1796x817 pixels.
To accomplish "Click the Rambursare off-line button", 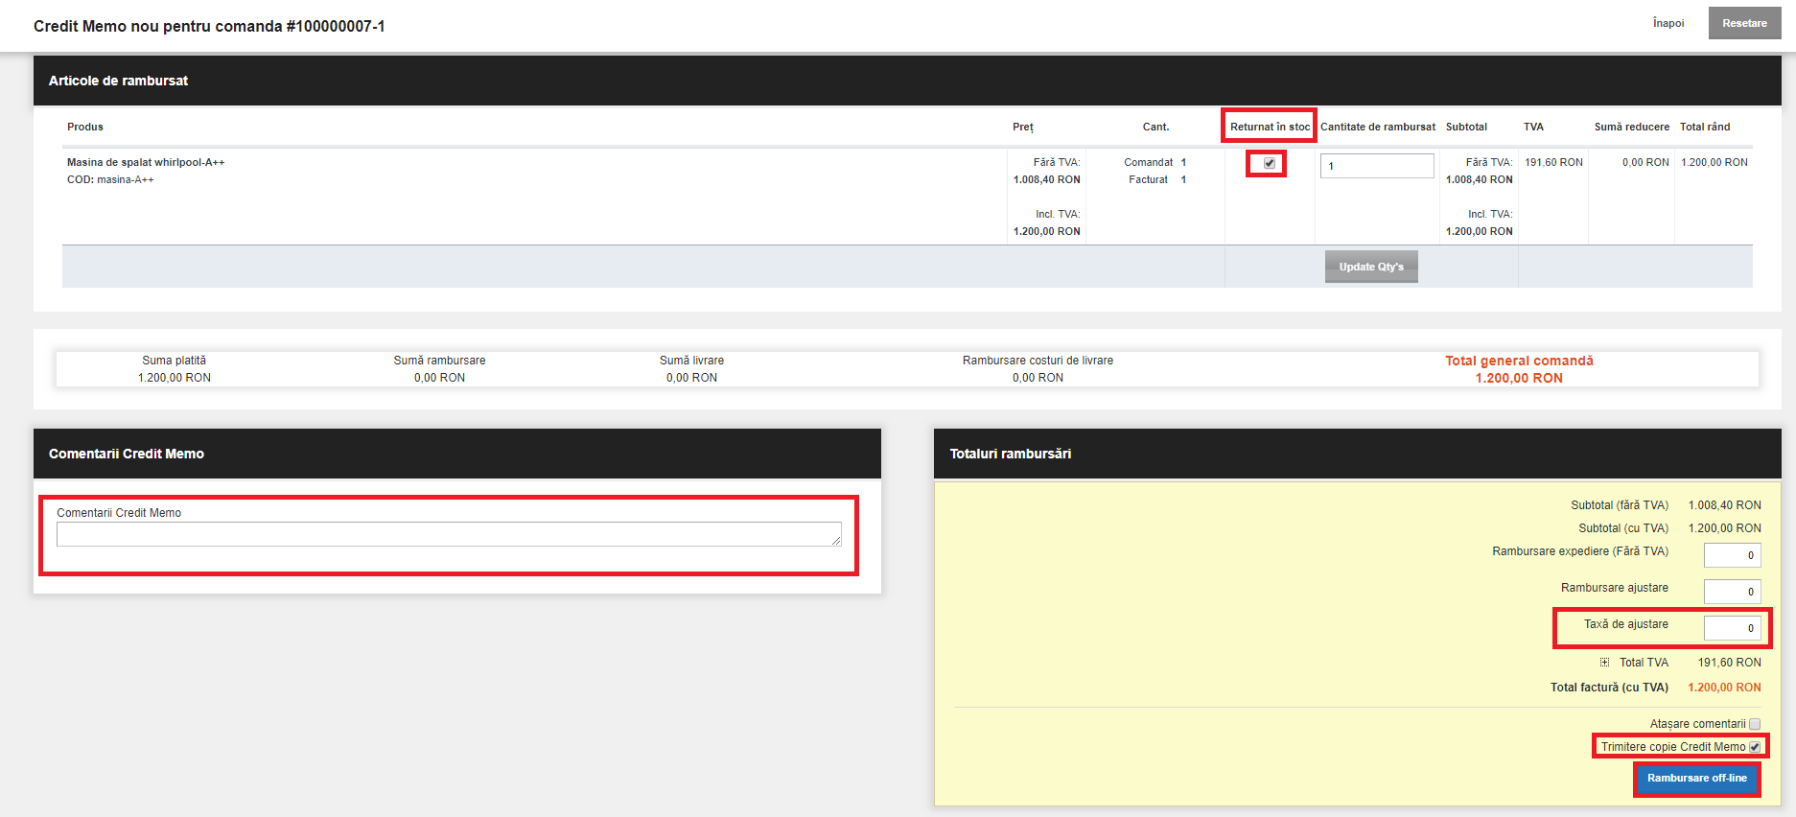I will click(x=1696, y=779).
